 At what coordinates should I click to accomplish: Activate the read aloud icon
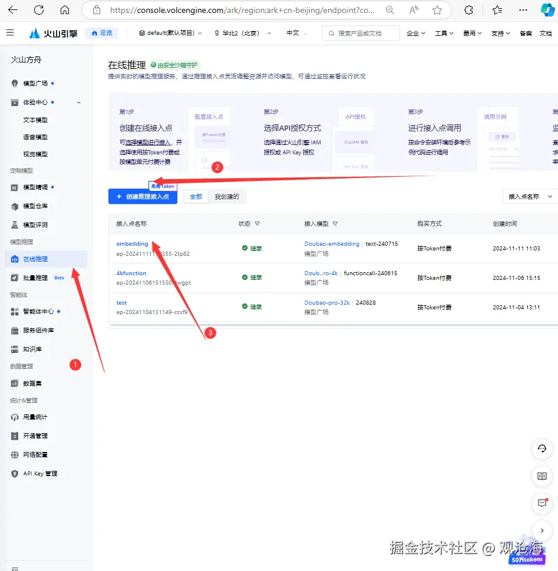coord(414,10)
